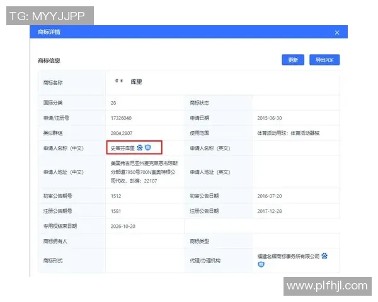Viewport: 378px width, 302px height.
Task: Click the 申请人地址（英文） label
Action: point(210,172)
